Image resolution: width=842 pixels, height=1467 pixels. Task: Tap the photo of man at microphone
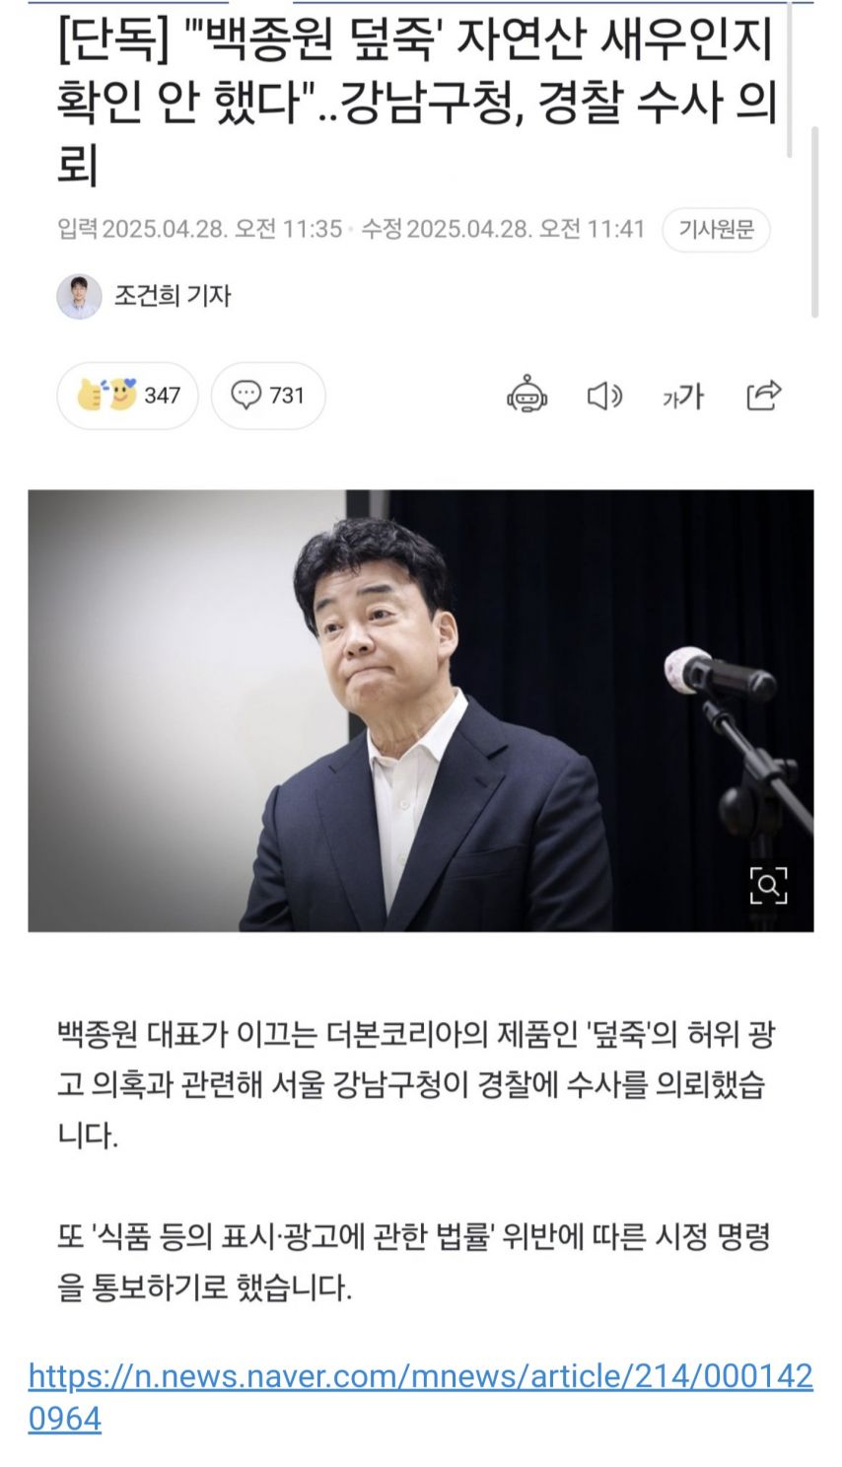point(421,710)
